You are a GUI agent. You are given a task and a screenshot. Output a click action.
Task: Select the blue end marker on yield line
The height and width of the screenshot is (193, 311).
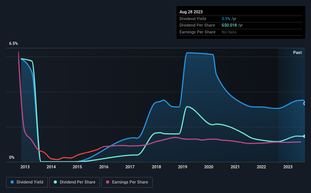(305, 104)
